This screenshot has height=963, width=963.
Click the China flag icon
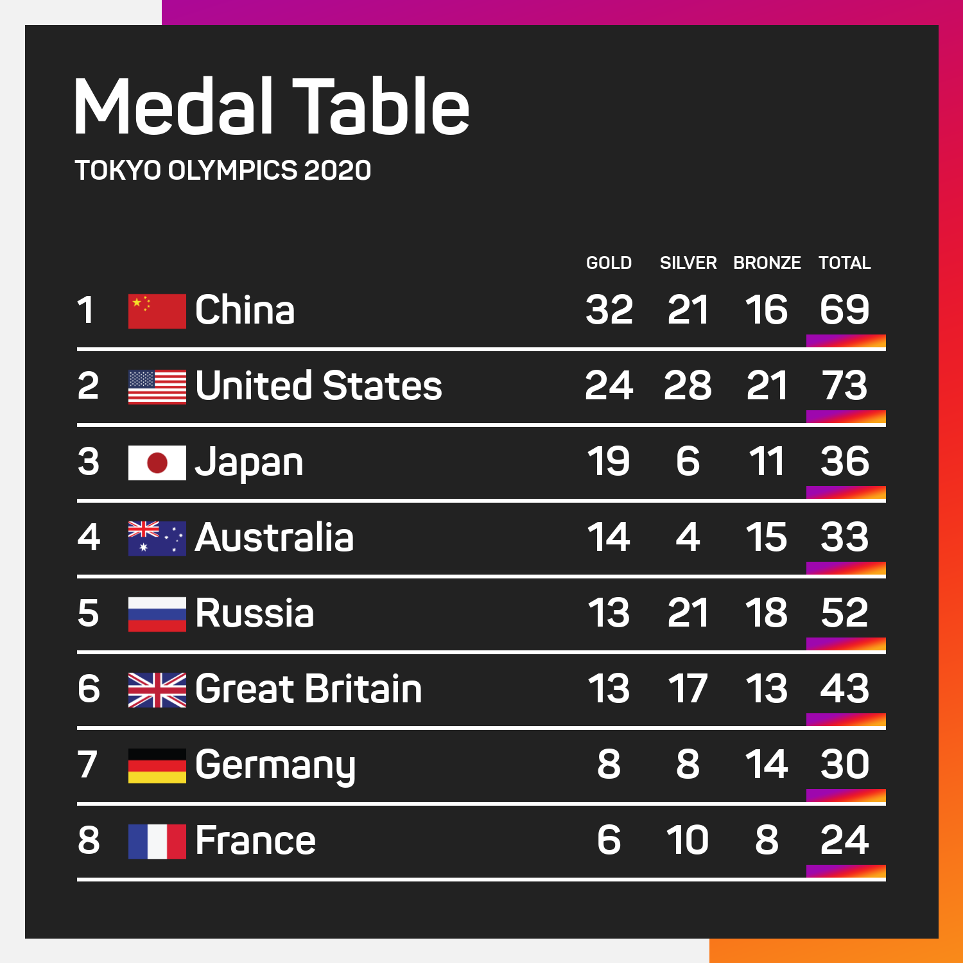coord(157,311)
